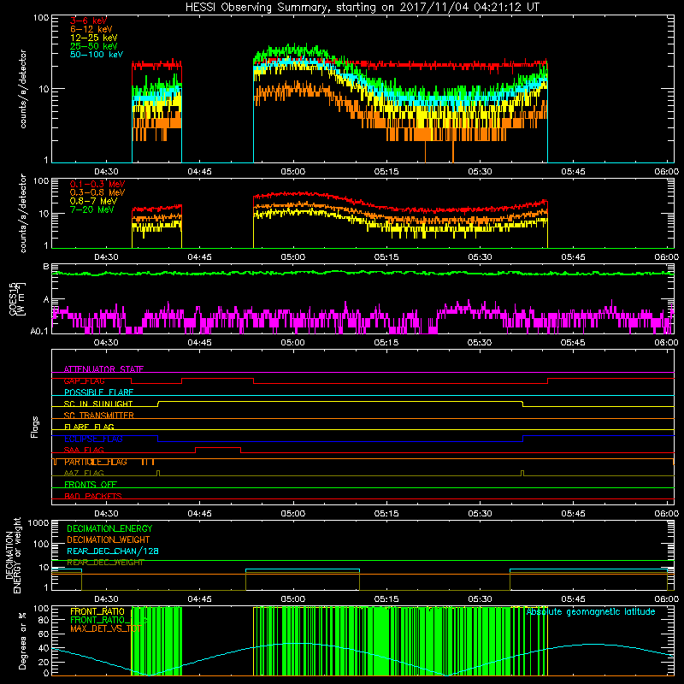
Task: Click the REAR_DEC_WEIGHT legend label
Action: (105, 563)
